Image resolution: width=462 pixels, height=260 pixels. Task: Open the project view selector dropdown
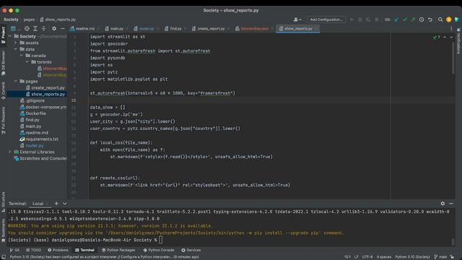click(x=15, y=29)
